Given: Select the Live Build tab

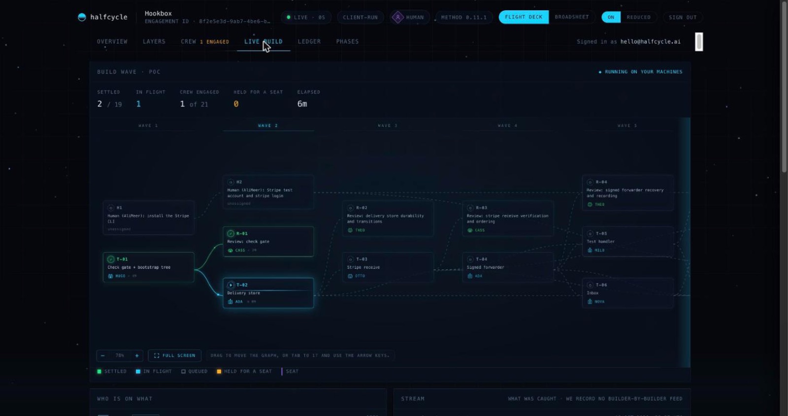Looking at the screenshot, I should (x=263, y=42).
